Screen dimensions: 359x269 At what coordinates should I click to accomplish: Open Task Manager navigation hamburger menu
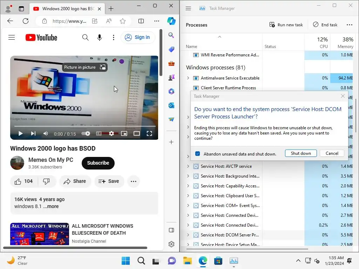(188, 8)
